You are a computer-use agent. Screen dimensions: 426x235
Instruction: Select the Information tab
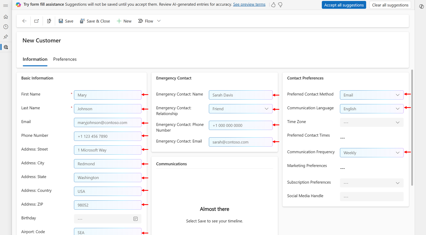(x=35, y=59)
